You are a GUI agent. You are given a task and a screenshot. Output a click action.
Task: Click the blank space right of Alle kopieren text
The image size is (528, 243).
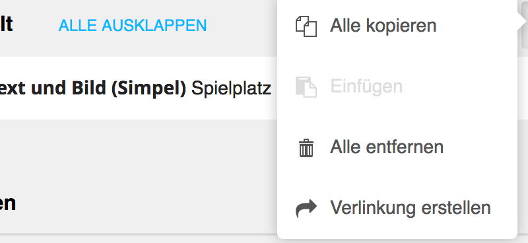tap(477, 26)
